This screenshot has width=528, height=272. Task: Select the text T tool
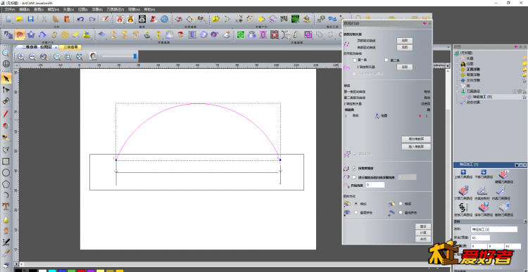click(x=6, y=207)
